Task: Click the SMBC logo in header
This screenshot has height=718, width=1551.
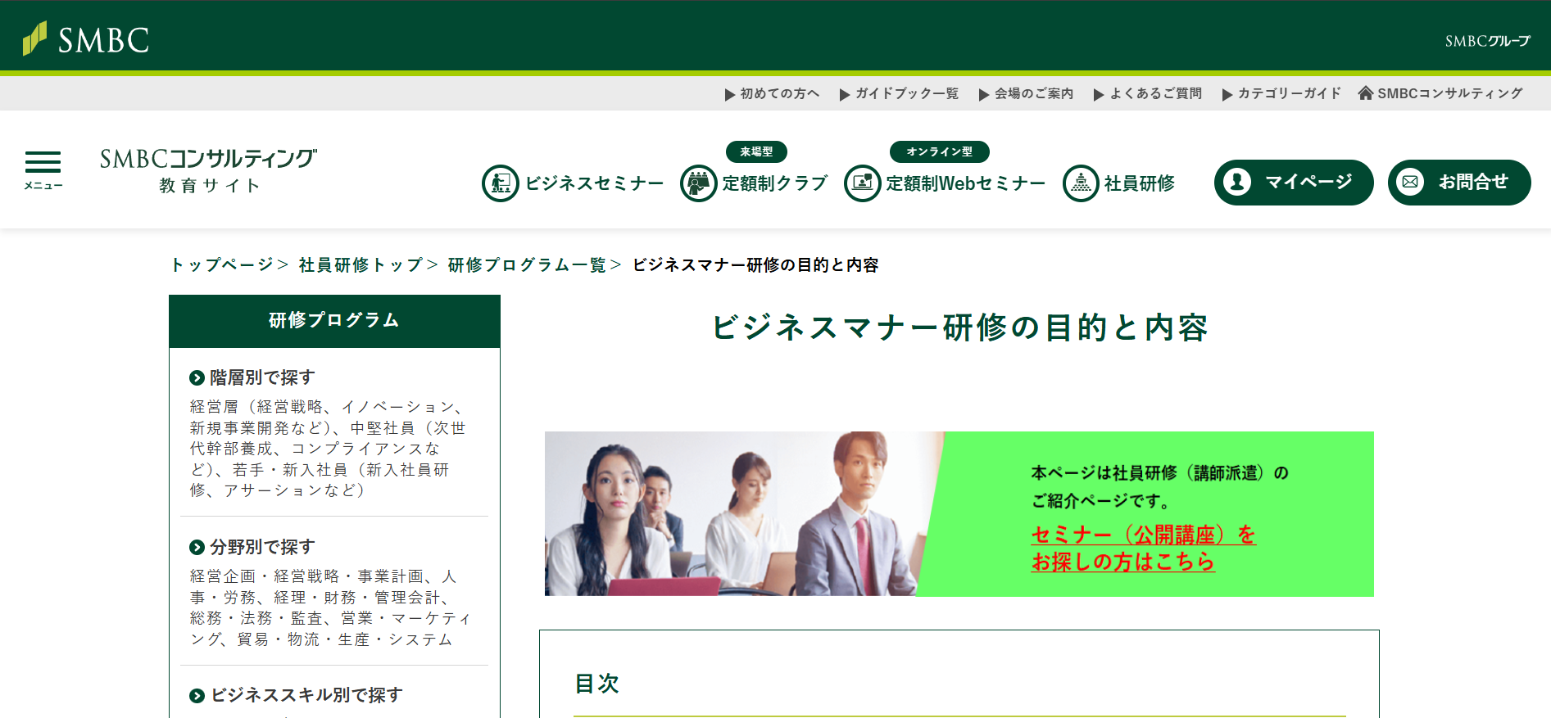Action: pyautogui.click(x=86, y=38)
